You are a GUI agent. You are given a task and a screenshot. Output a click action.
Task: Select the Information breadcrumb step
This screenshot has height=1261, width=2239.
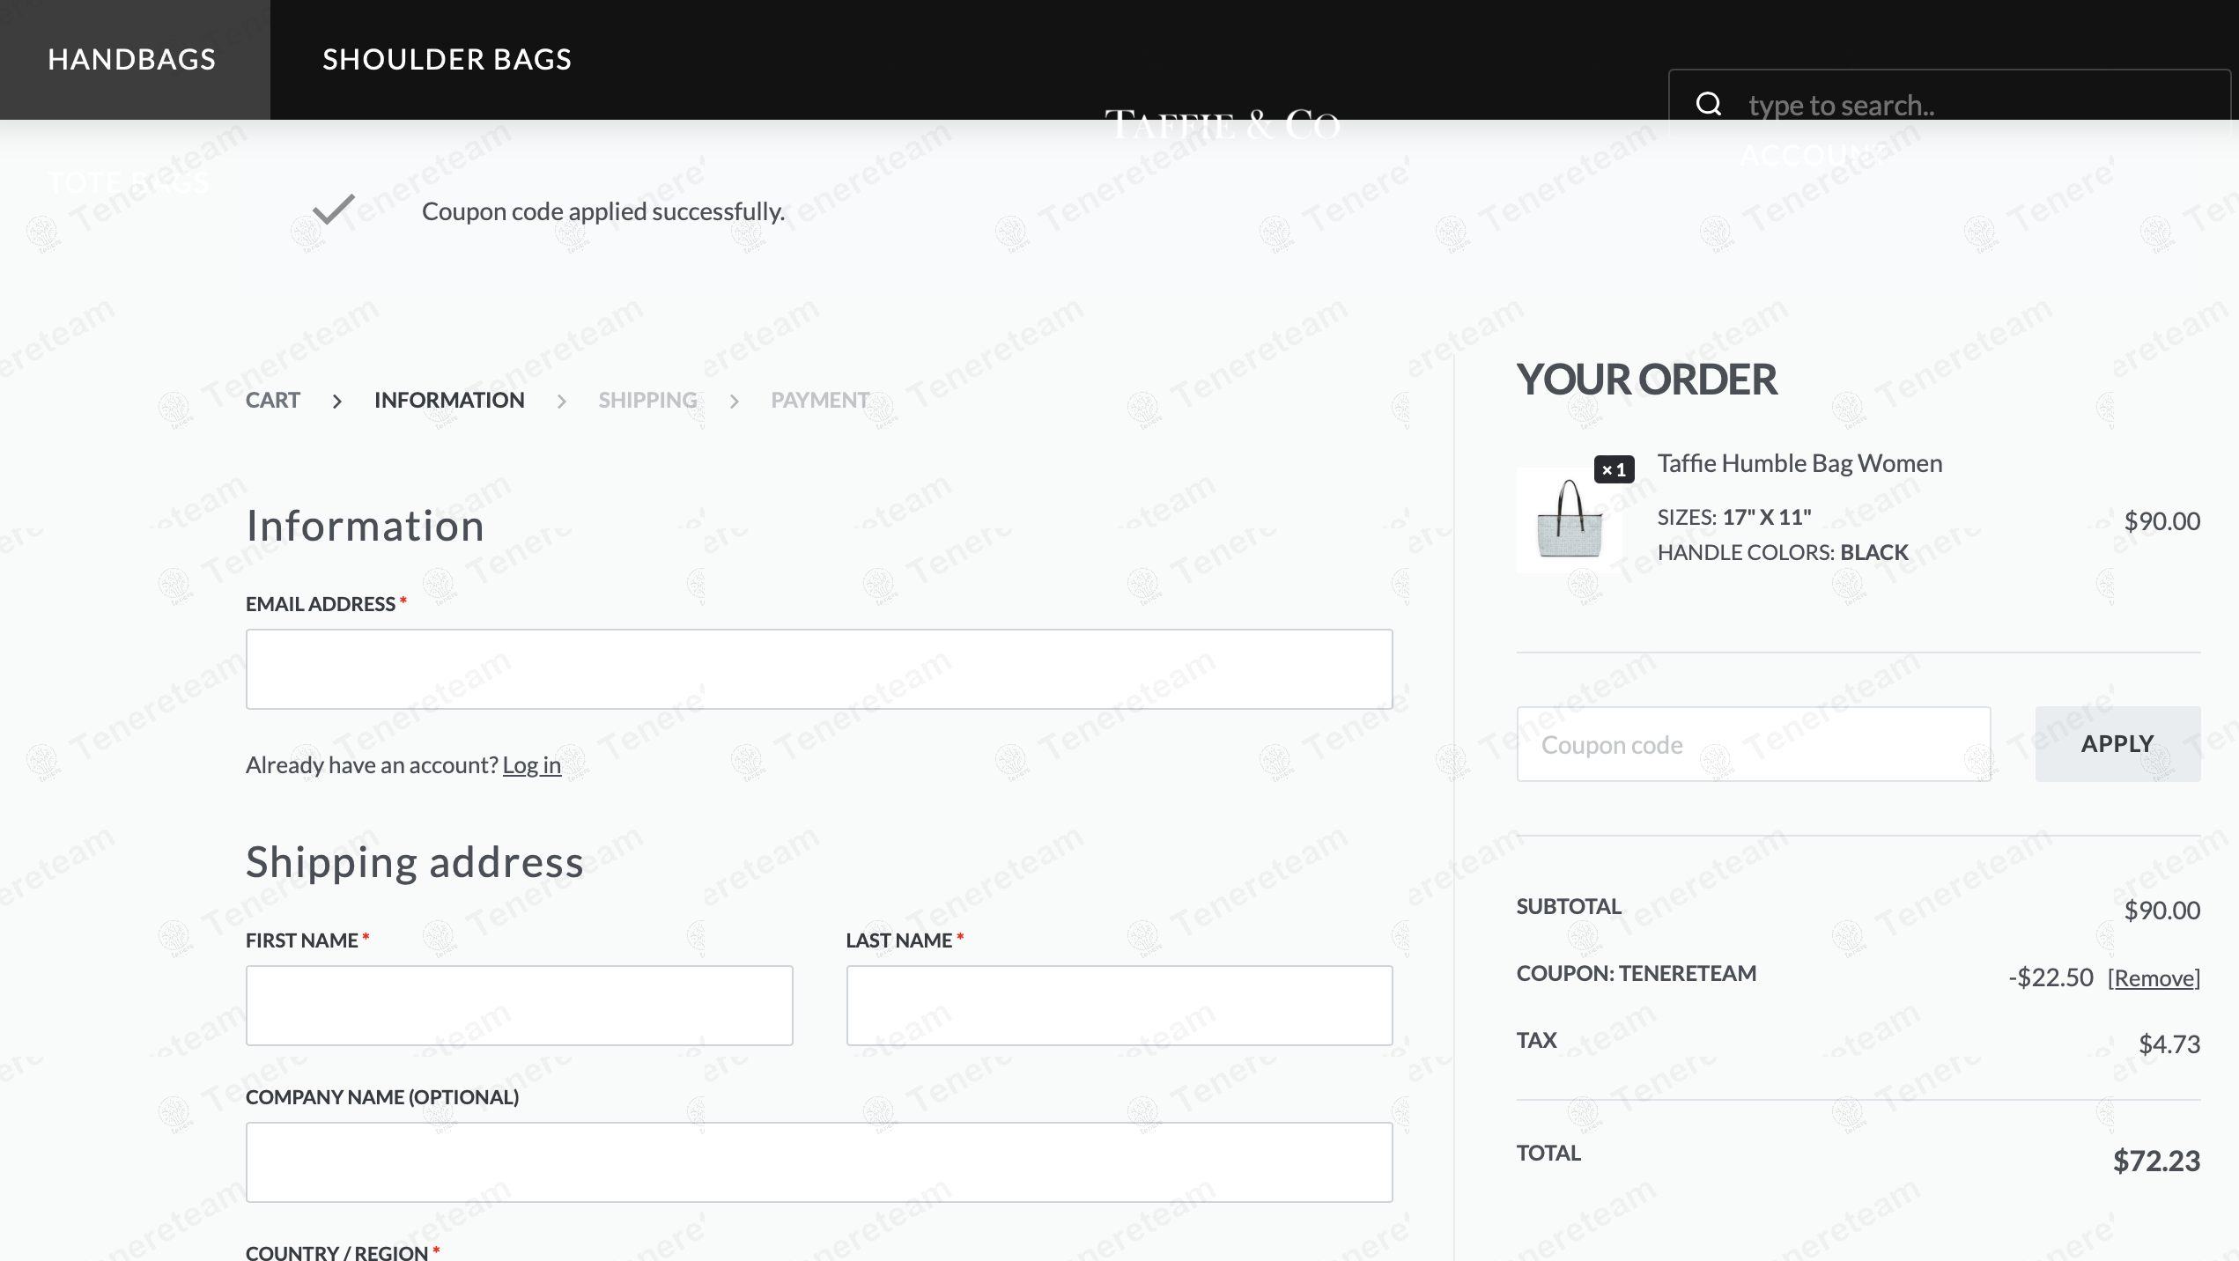point(449,400)
